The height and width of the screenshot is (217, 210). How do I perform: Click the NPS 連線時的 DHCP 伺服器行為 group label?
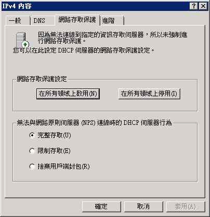[94, 123]
